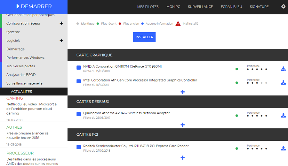288x166 pixels.
Task: Expand more entries under Cartes PCI
Action: [x=183, y=158]
